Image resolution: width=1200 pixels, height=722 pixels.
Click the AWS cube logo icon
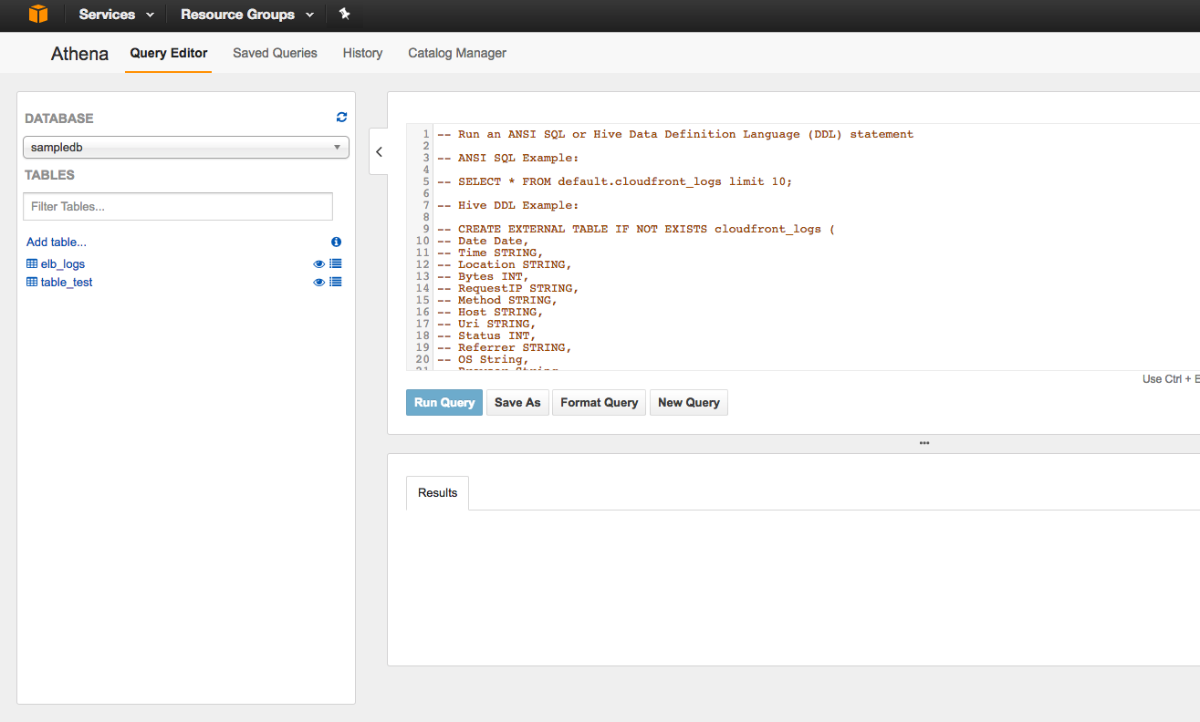(x=37, y=15)
